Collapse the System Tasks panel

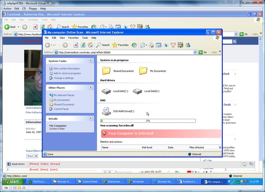[x=91, y=61]
